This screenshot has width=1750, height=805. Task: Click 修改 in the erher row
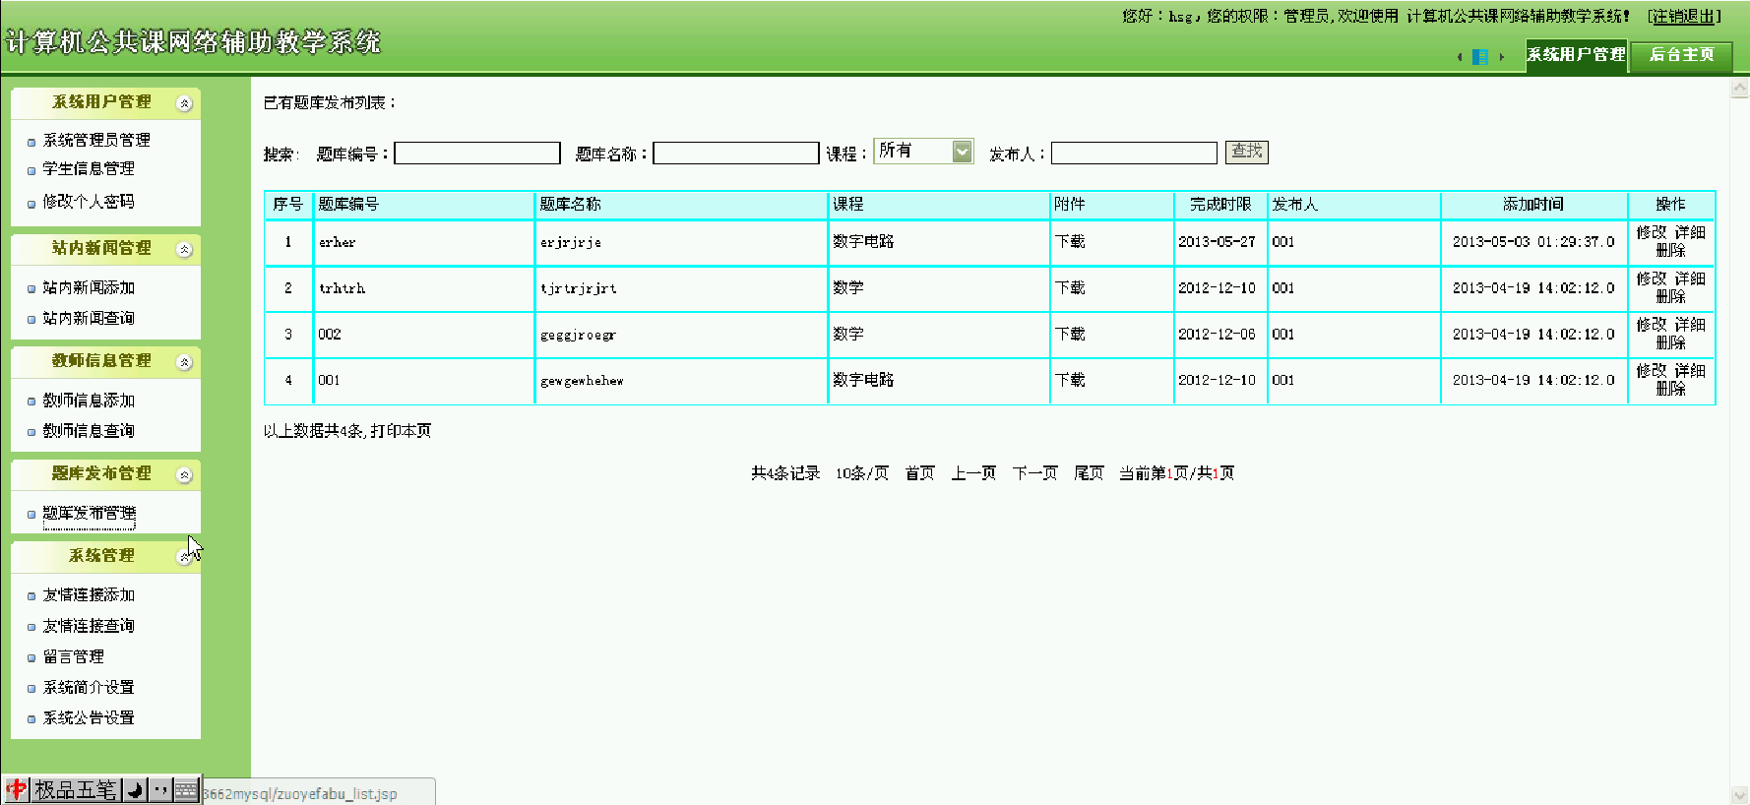(x=1652, y=233)
